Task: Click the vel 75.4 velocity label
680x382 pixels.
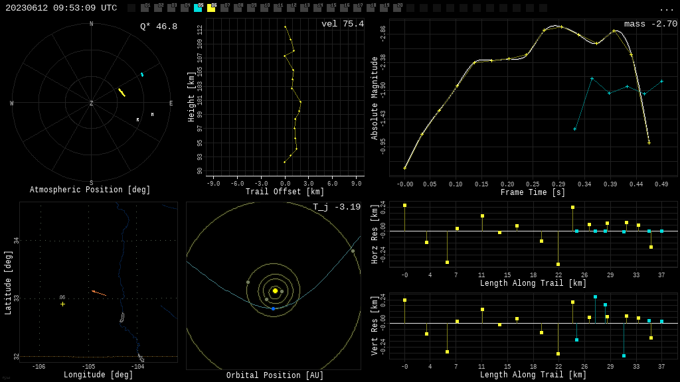Action: (x=342, y=24)
